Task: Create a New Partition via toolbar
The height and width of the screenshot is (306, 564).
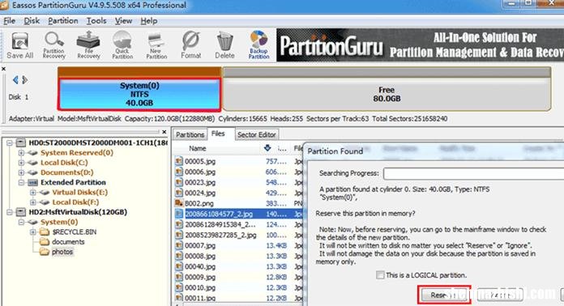Action: [x=156, y=45]
